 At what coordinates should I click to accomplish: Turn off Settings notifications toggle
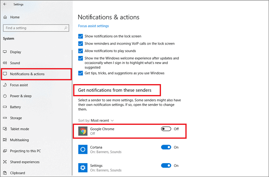166,166
